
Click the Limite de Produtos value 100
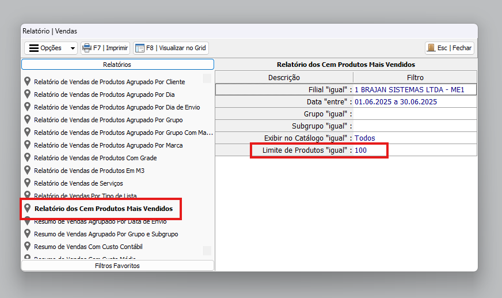[x=361, y=150]
